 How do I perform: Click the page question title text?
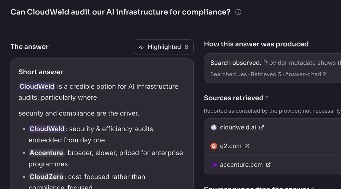click(120, 12)
